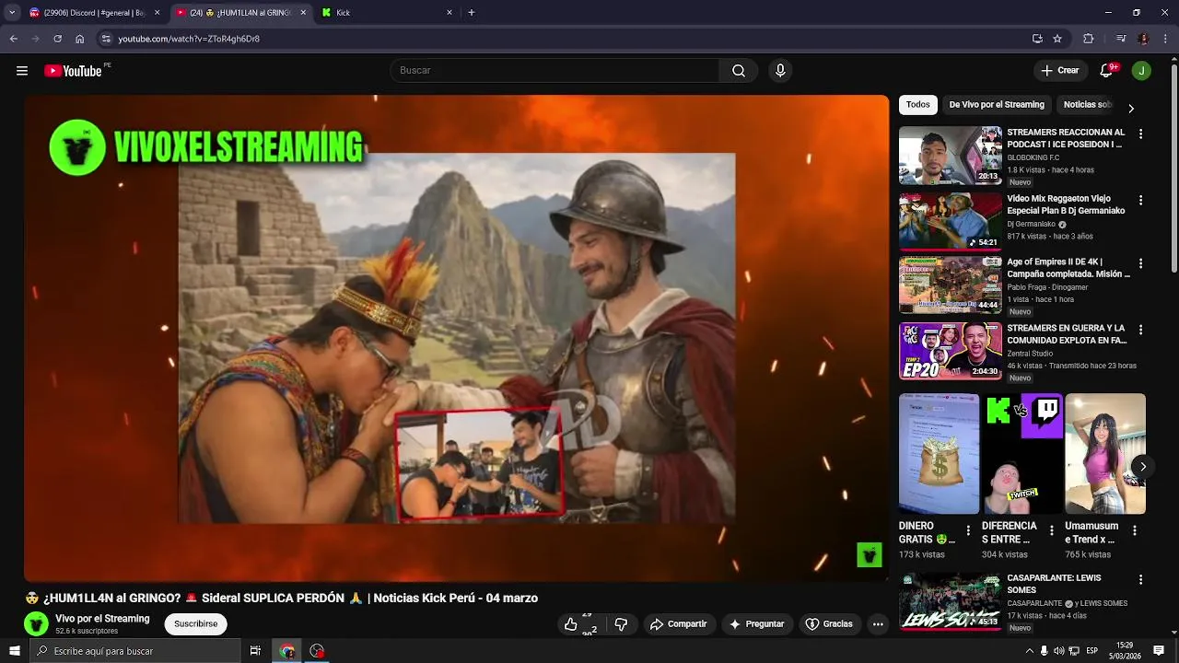Open options for DINERO GRATIS short
Screen dimensions: 1179x663
[x=968, y=531]
